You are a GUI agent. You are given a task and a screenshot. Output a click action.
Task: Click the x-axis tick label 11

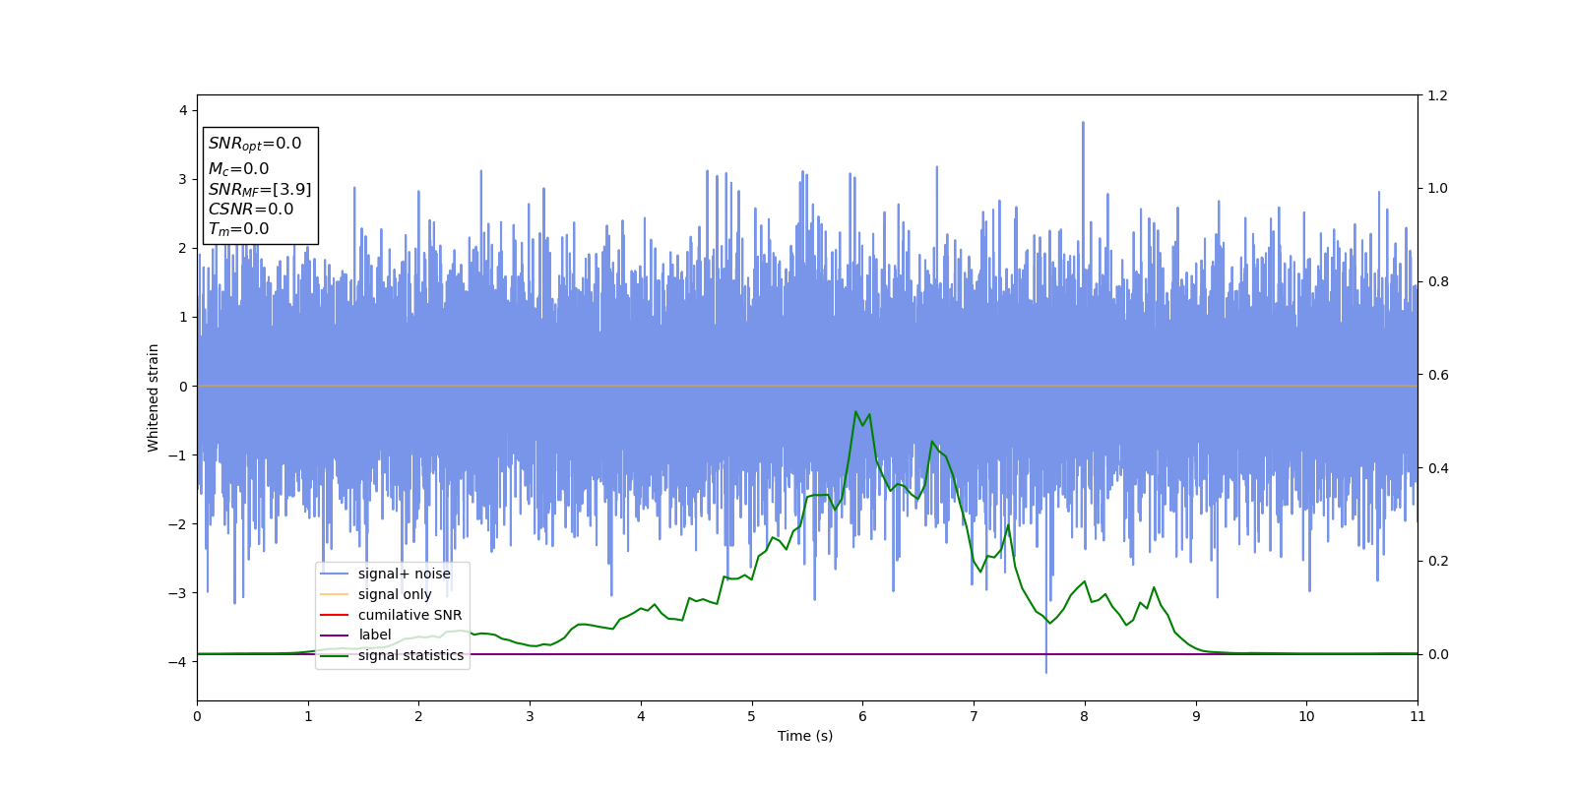tap(1417, 716)
